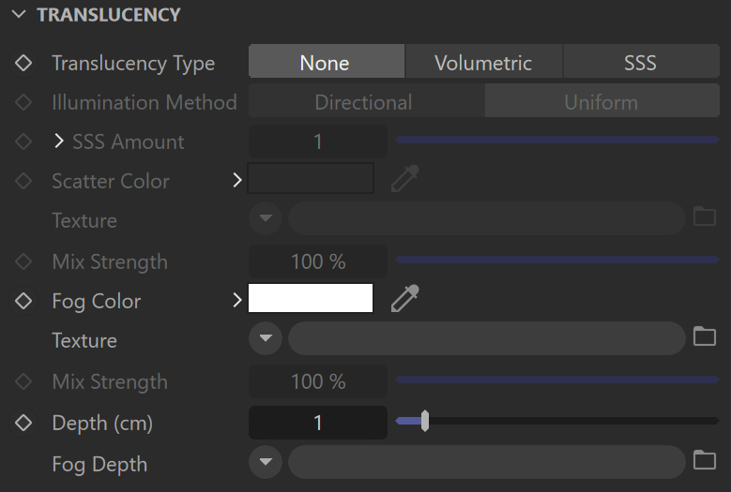Click the Fog Color eyedropper icon
Image resolution: width=731 pixels, height=492 pixels.
tap(404, 298)
